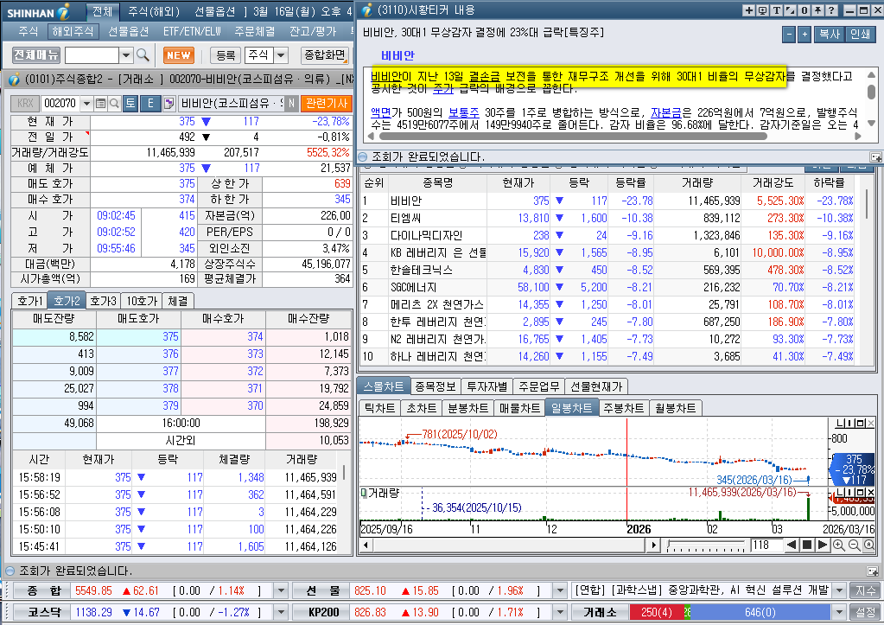The height and width of the screenshot is (625, 884).
Task: Expand the KP200 ticker dropdown
Action: pyautogui.click(x=560, y=612)
